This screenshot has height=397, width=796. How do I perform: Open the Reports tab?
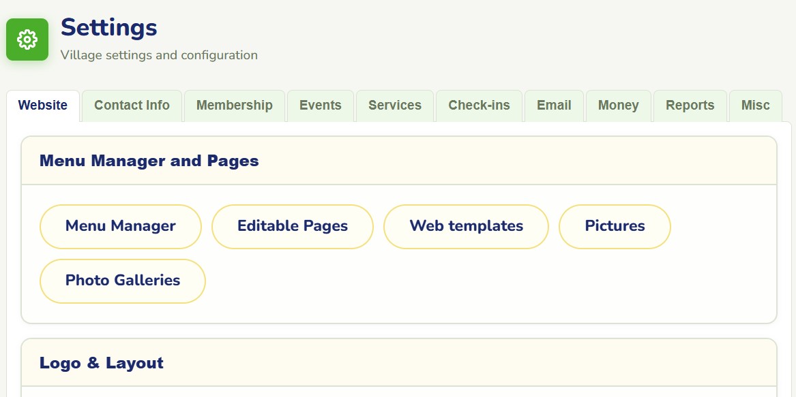point(690,106)
